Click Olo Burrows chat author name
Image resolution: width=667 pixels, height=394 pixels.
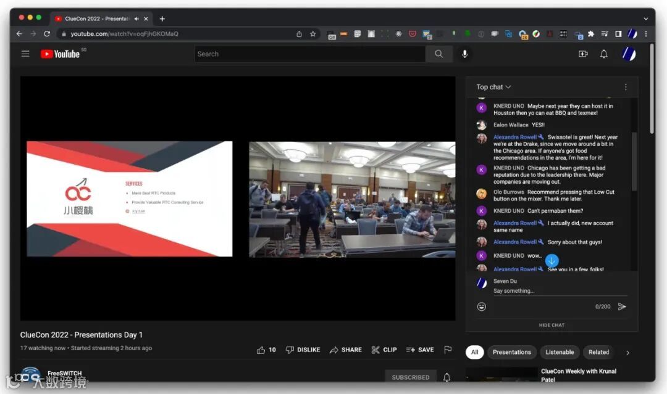[508, 192]
